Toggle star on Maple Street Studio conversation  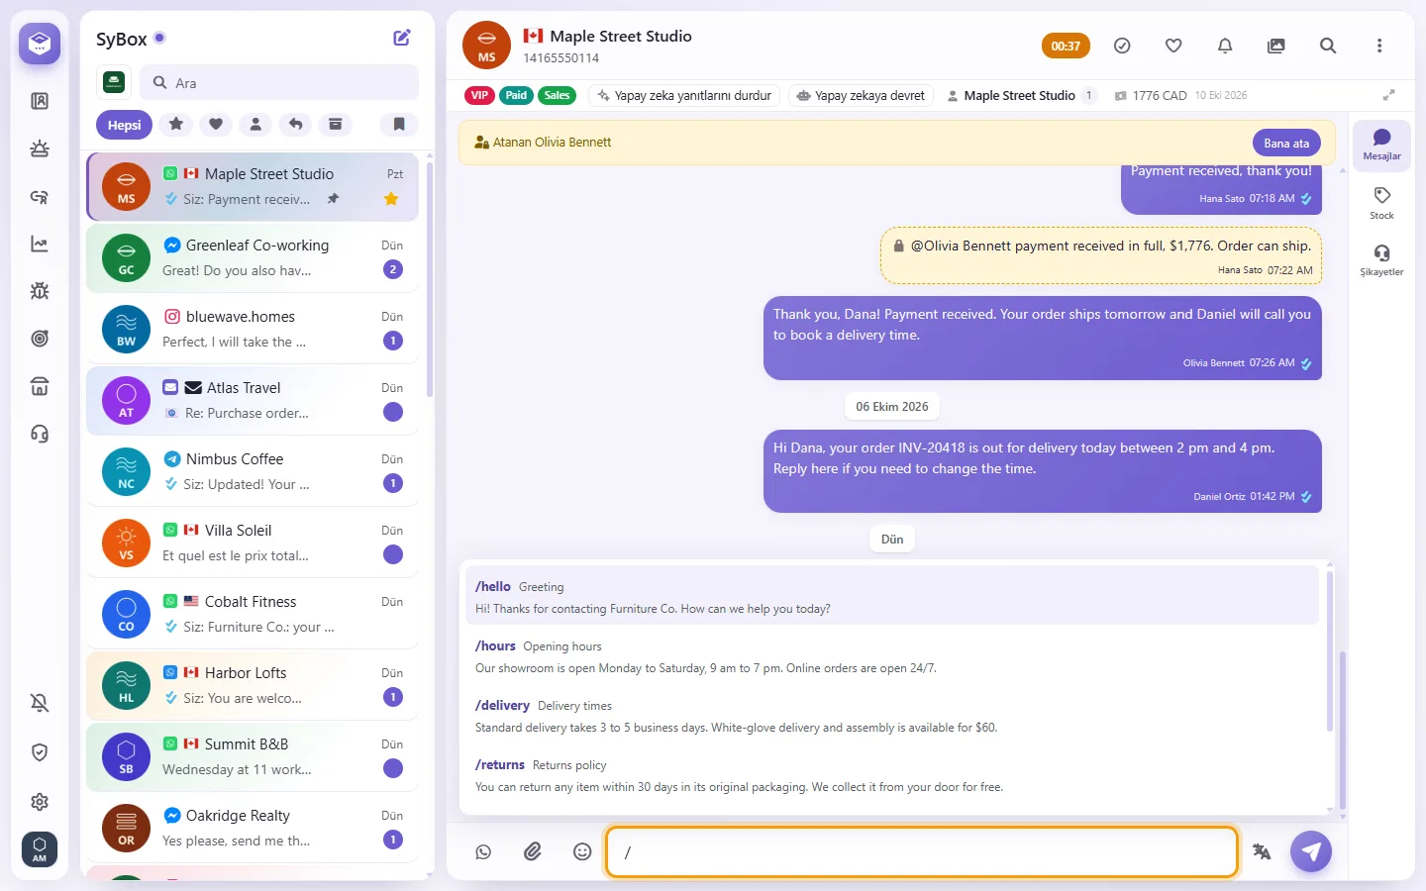coord(391,199)
